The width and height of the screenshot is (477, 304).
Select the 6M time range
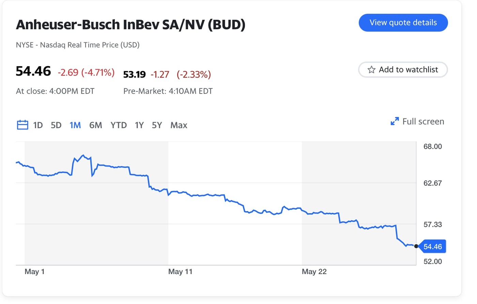click(95, 125)
